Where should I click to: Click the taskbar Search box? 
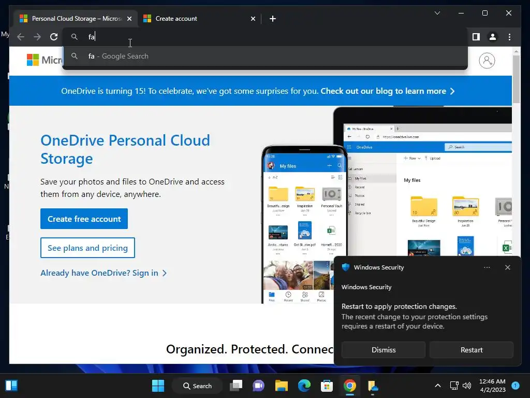coord(197,386)
